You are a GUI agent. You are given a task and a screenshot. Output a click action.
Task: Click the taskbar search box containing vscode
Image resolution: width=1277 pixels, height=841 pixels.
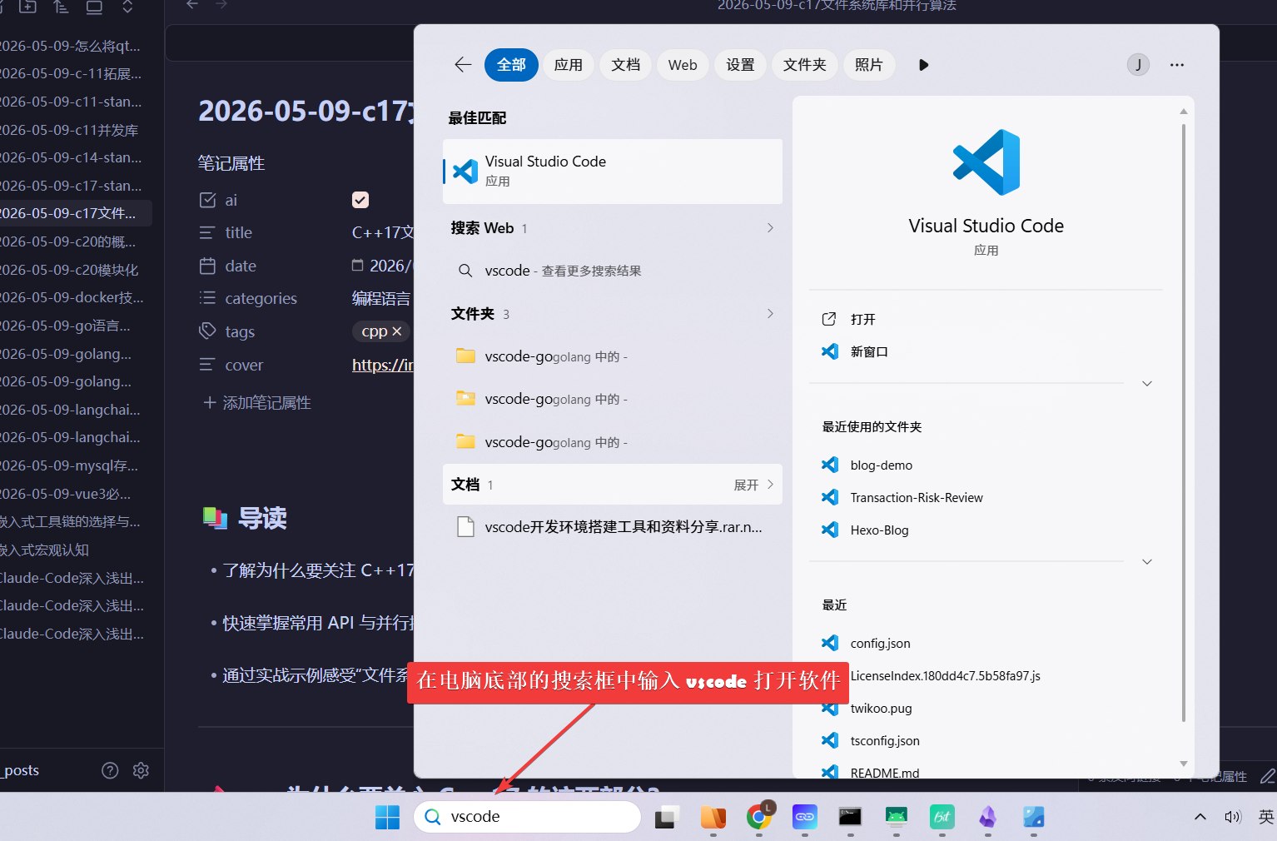click(527, 817)
